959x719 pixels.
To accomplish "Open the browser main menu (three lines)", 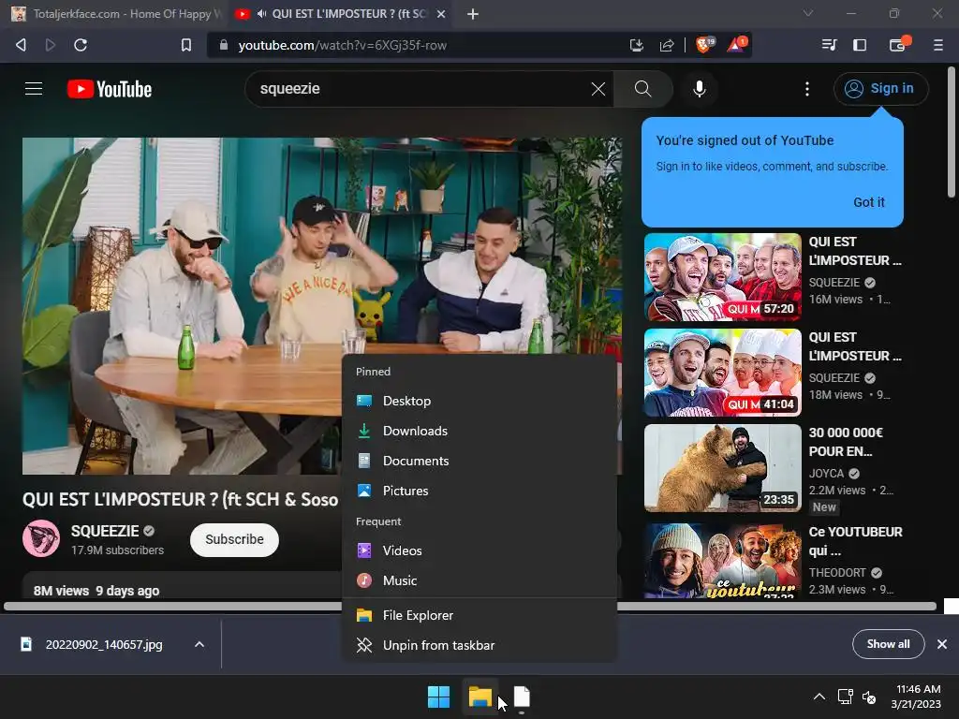I will click(937, 45).
